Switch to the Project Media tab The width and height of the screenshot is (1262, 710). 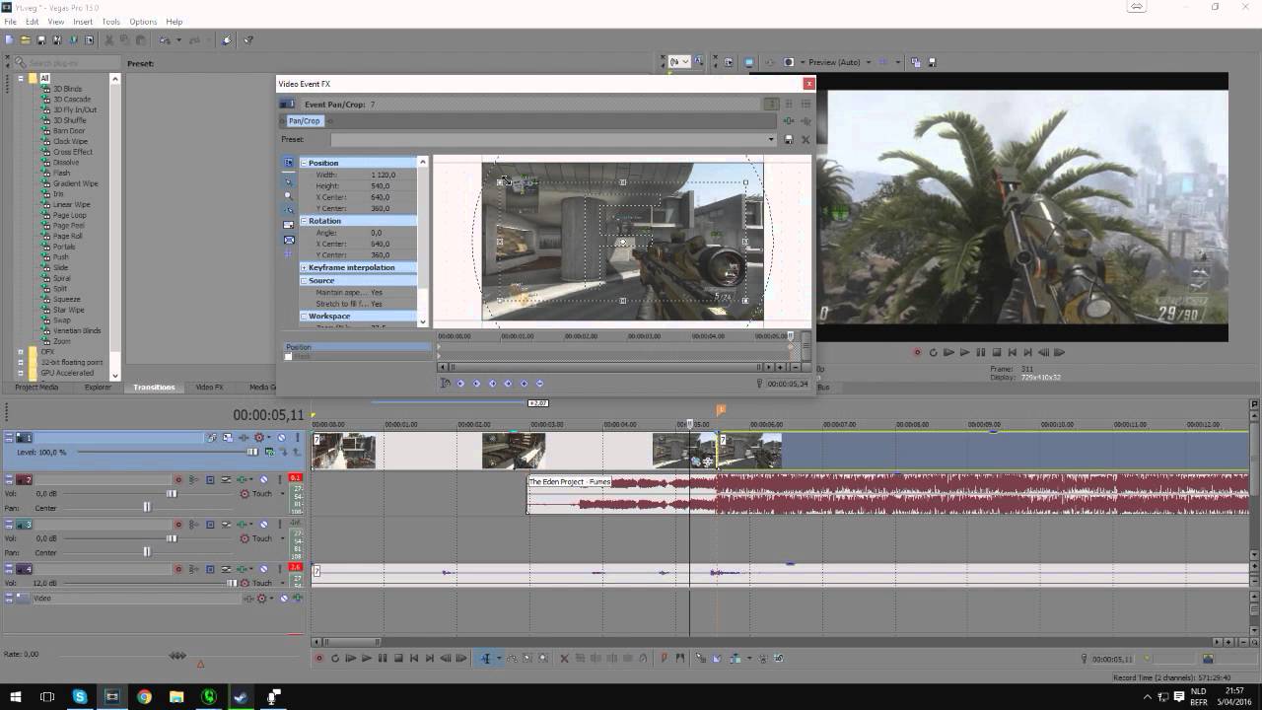pos(36,388)
